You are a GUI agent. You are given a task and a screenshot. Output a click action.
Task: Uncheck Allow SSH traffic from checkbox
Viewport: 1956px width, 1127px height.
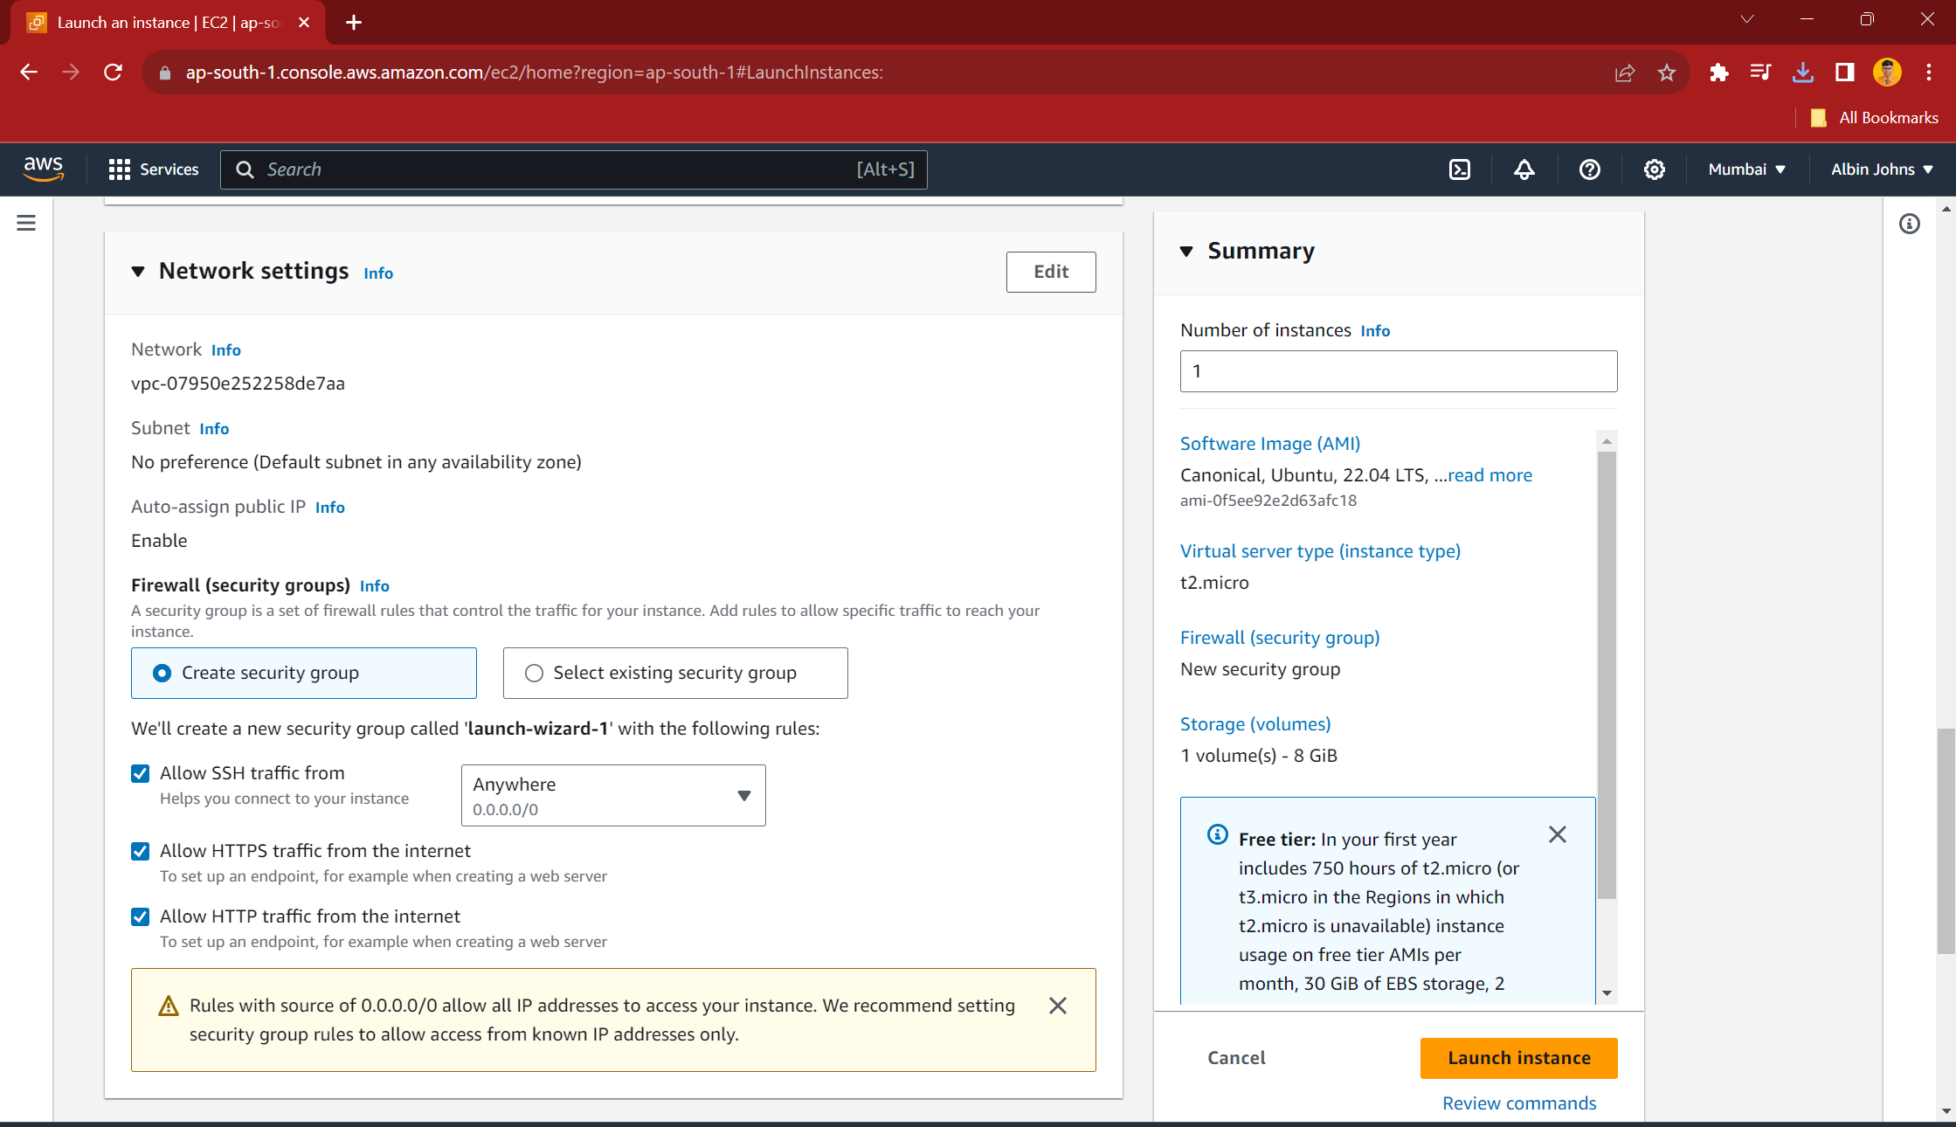[140, 773]
